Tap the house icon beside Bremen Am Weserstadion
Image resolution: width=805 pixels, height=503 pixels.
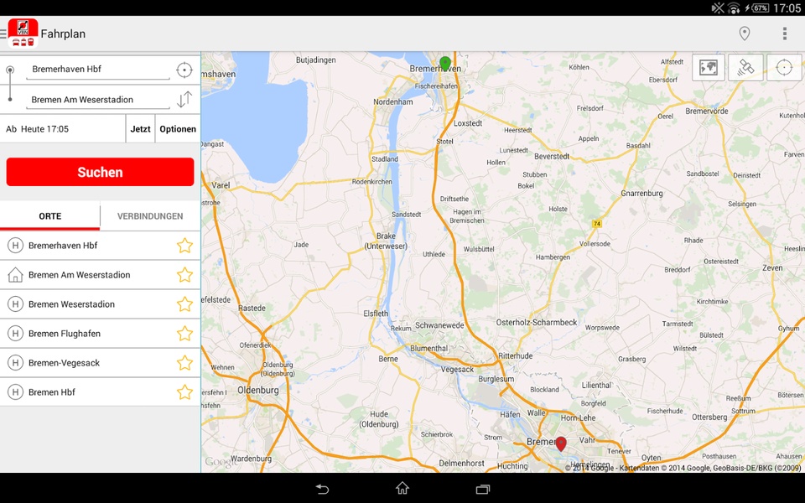point(15,275)
